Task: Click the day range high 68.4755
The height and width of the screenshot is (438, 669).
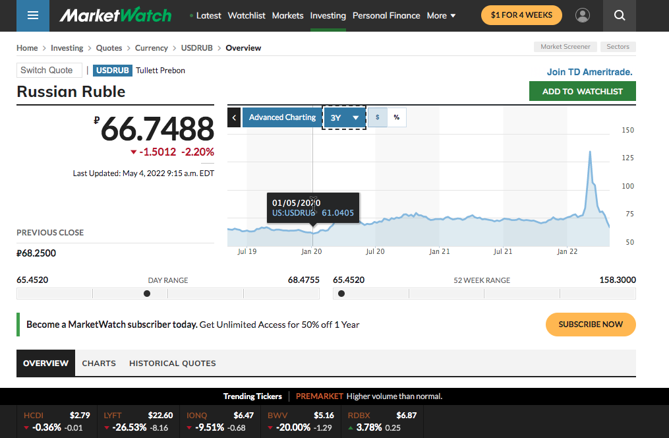Action: [x=303, y=280]
